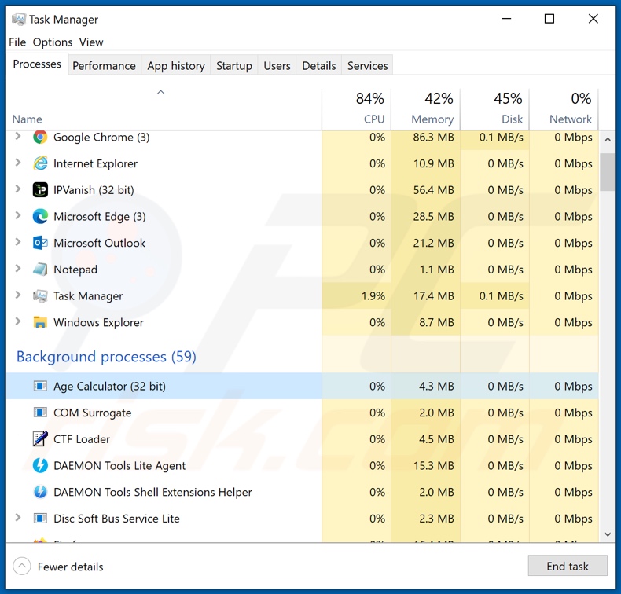Expand the Microsoft Outlook process
The image size is (621, 594).
point(18,242)
